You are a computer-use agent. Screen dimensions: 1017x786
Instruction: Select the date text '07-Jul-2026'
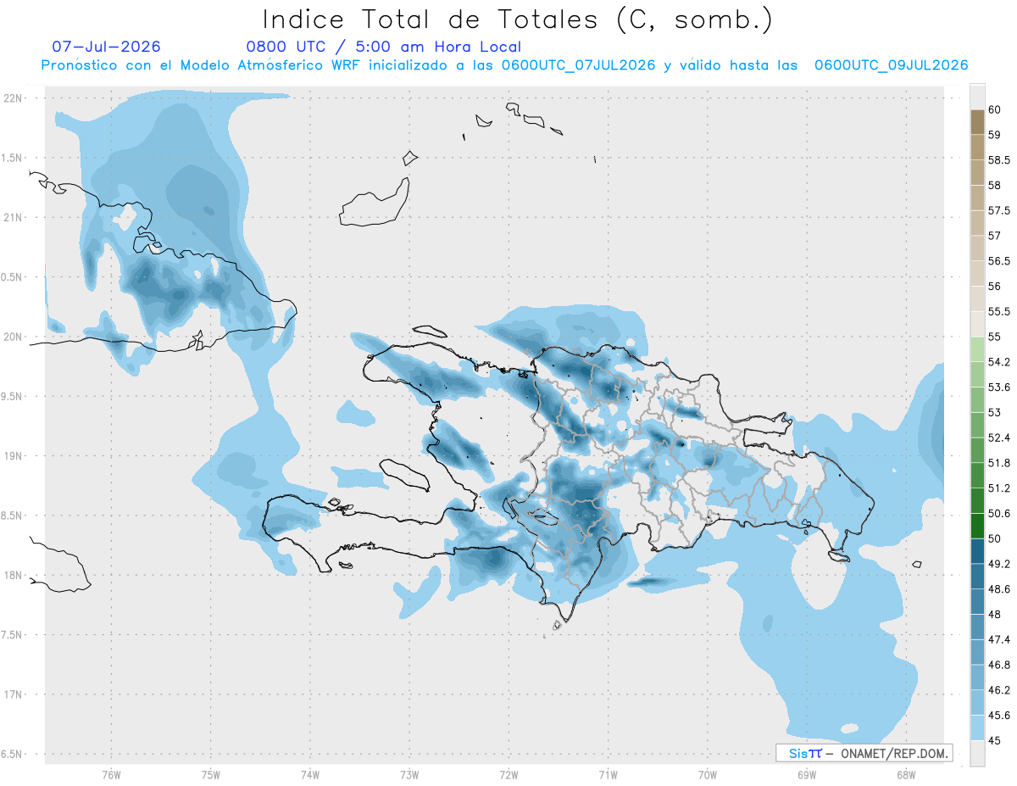(x=106, y=47)
